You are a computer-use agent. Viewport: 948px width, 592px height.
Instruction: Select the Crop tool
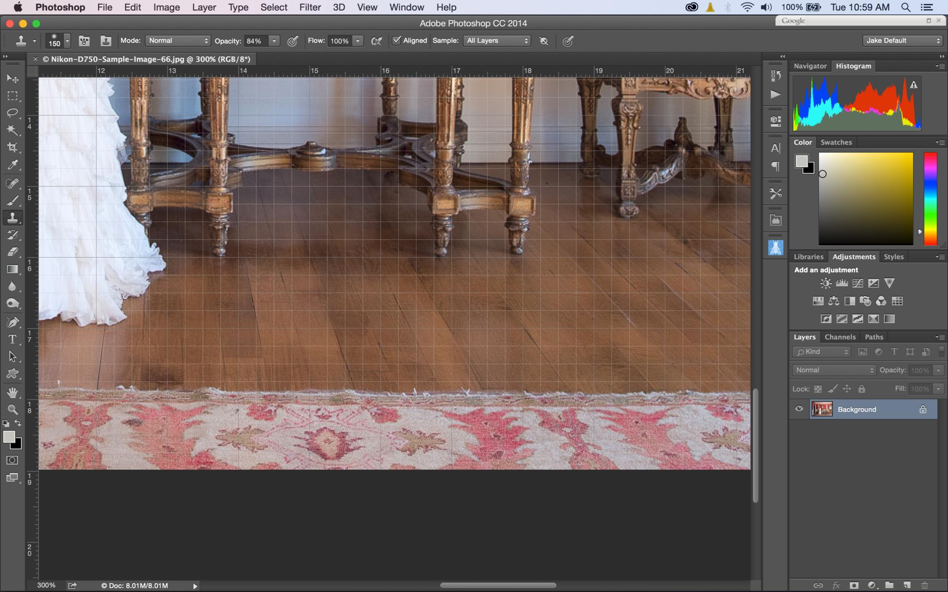(x=12, y=148)
